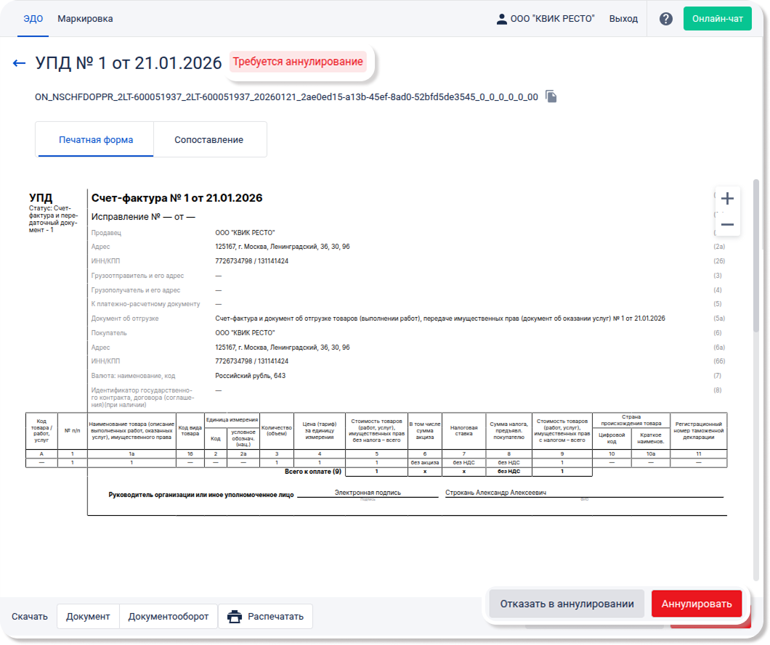Go back using the left arrow

pos(19,63)
